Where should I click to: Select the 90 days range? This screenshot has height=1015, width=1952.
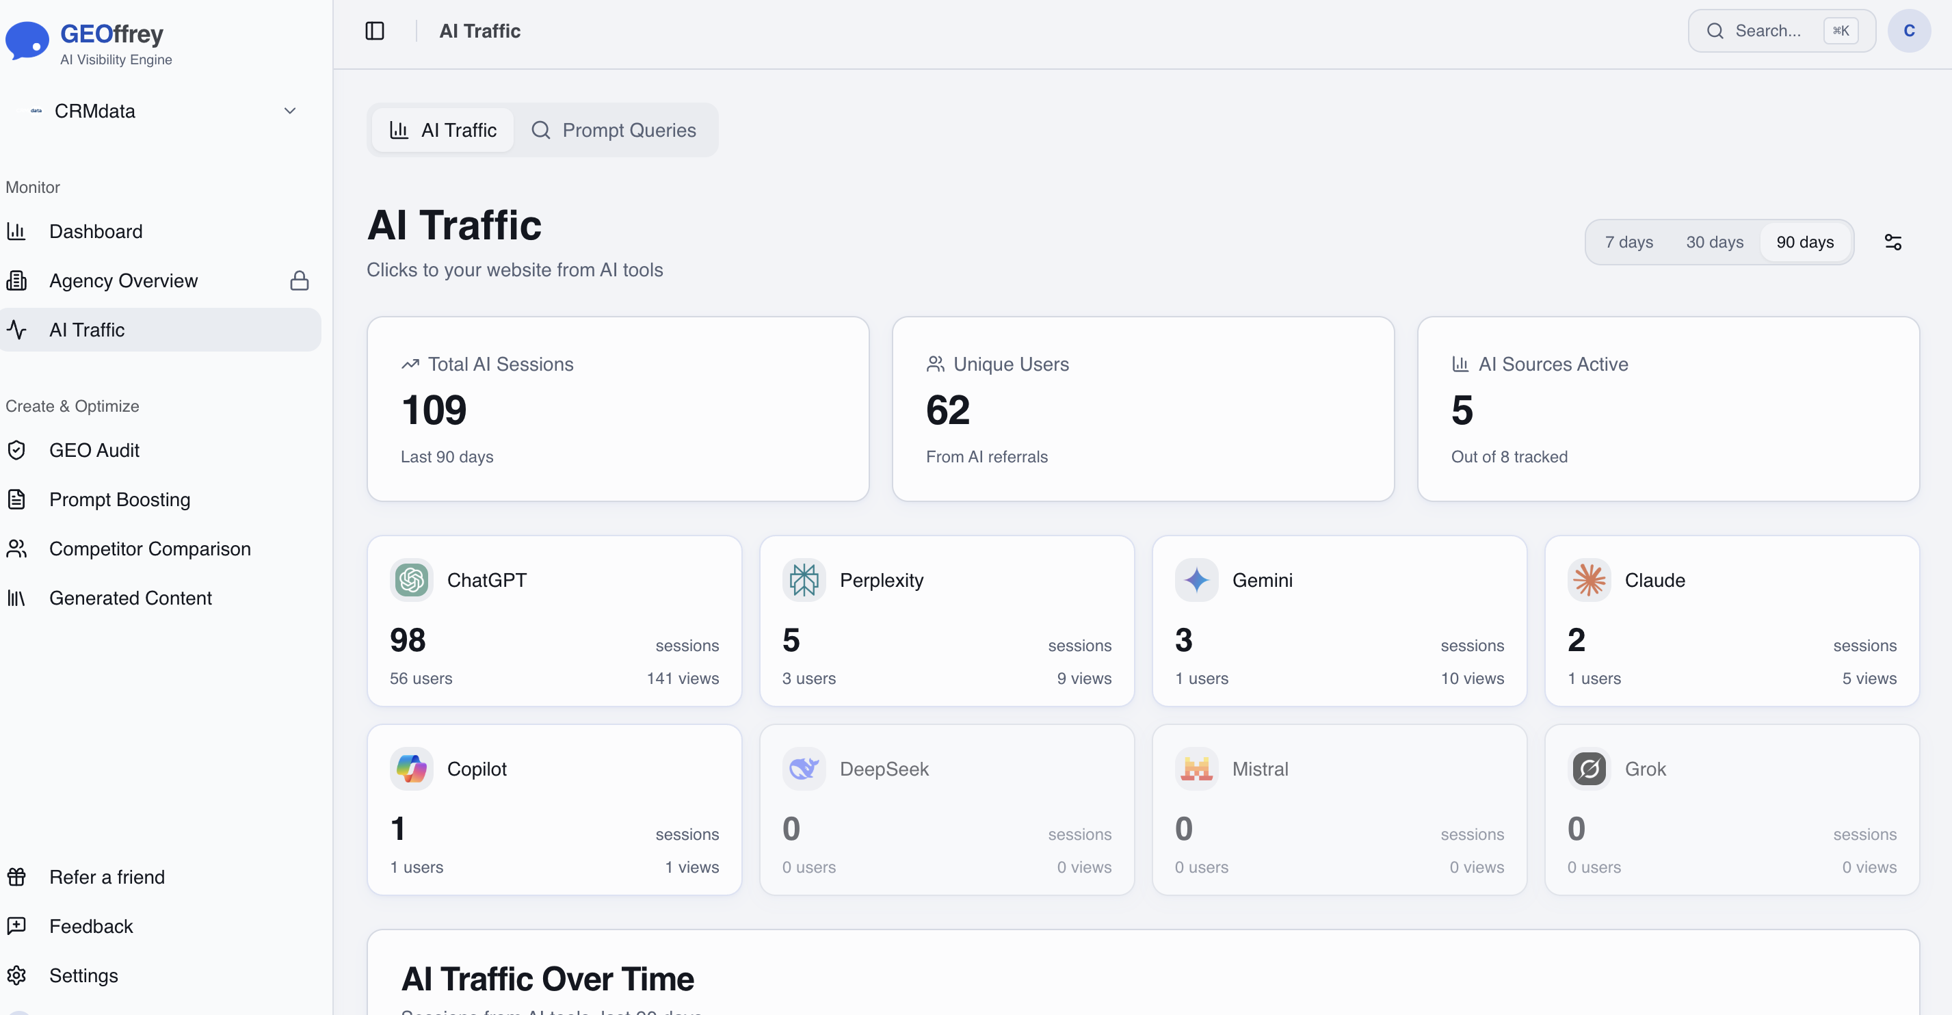(x=1804, y=243)
